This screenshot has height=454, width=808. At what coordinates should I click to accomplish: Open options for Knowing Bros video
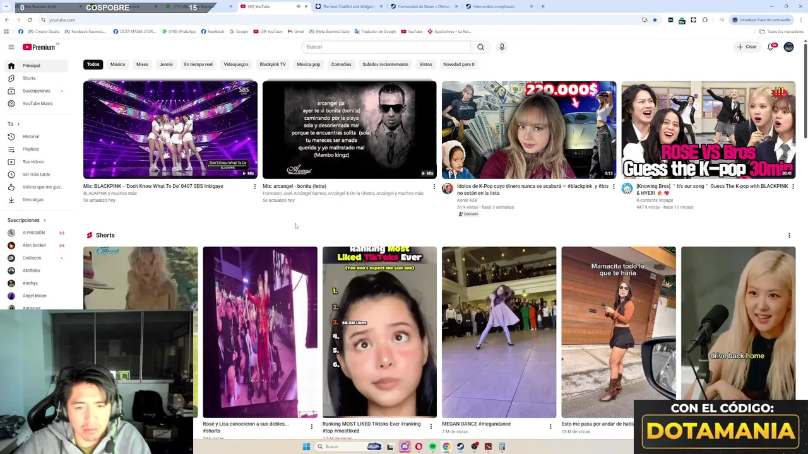pos(793,187)
